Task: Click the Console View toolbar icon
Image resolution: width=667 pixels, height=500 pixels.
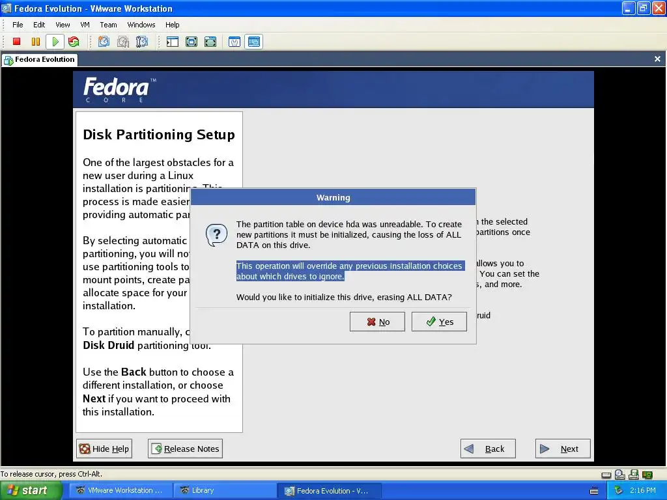Action: click(x=254, y=42)
